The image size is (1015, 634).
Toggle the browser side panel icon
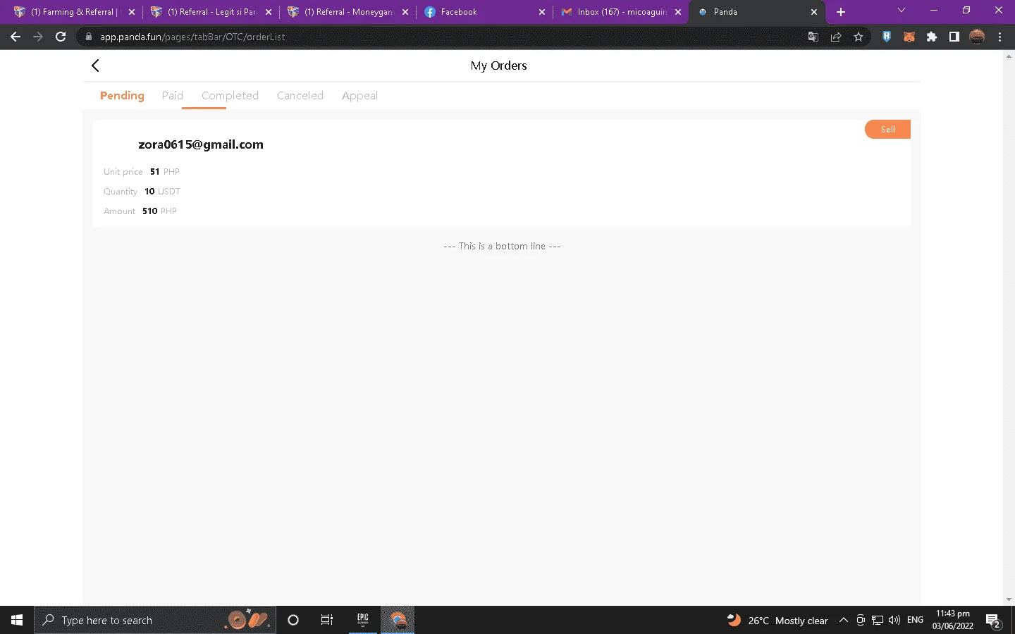click(954, 37)
